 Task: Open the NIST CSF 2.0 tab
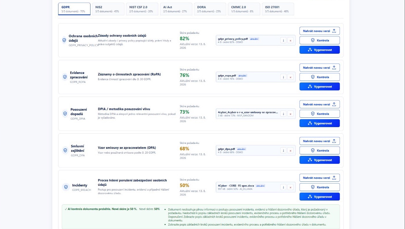pos(142,9)
